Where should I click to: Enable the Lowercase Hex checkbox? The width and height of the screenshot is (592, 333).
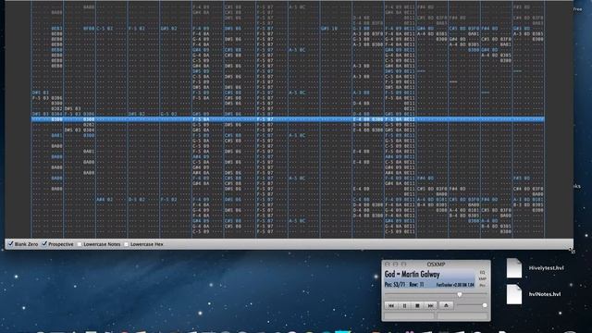coord(126,244)
